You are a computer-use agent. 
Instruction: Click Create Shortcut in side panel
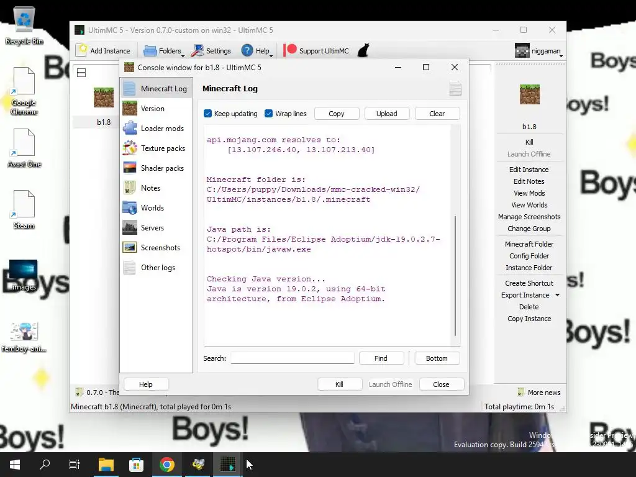pyautogui.click(x=529, y=283)
